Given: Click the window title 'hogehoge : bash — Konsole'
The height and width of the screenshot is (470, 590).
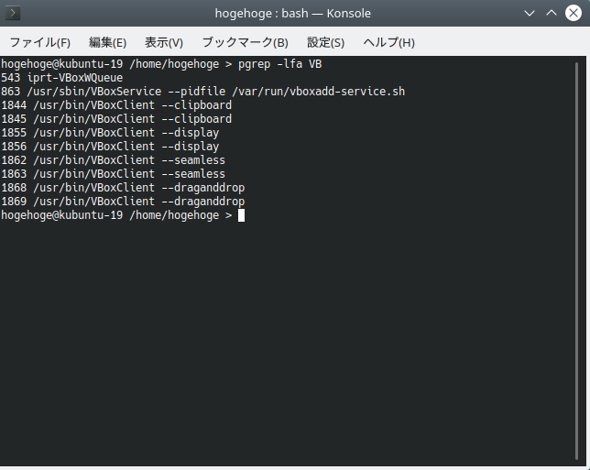Looking at the screenshot, I should tap(293, 13).
